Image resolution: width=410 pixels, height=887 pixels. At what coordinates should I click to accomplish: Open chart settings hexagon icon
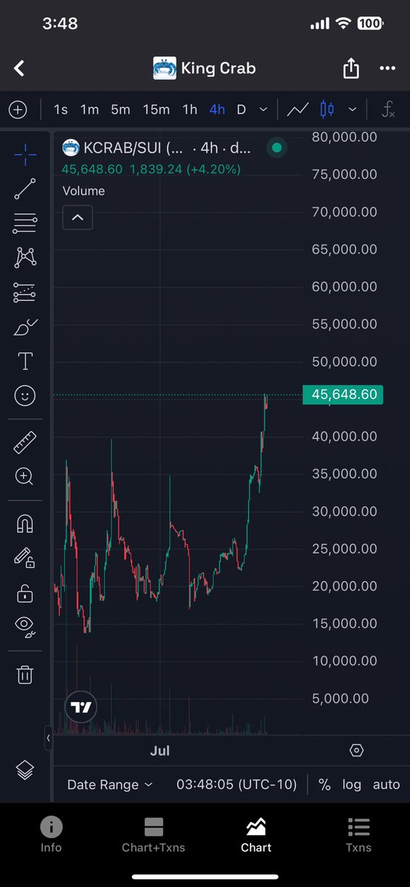(x=356, y=750)
